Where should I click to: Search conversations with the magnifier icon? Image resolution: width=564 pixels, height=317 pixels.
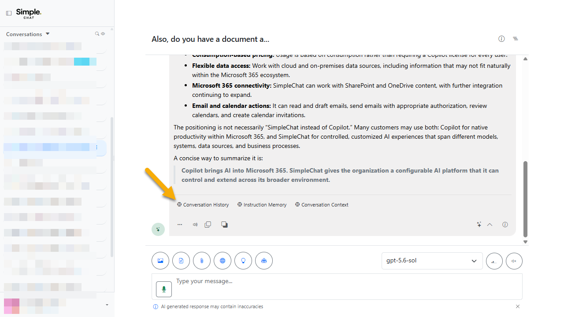tap(97, 34)
